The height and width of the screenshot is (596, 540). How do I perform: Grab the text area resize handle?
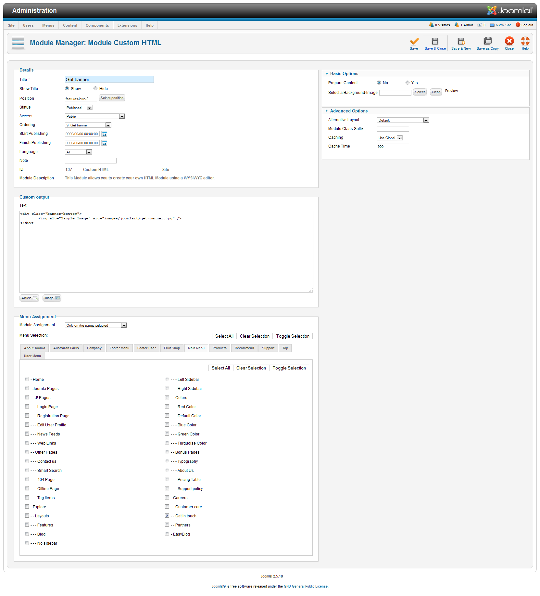click(x=311, y=291)
